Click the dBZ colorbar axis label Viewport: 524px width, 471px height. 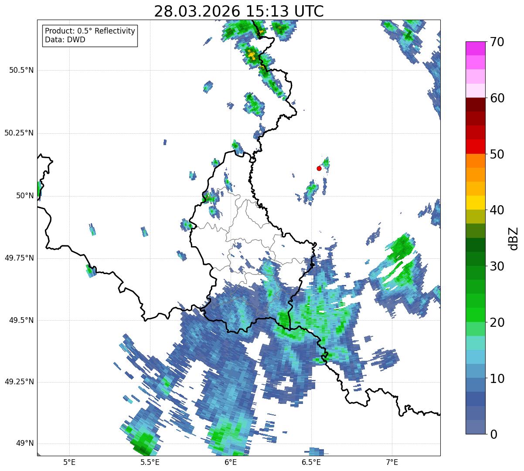513,238
